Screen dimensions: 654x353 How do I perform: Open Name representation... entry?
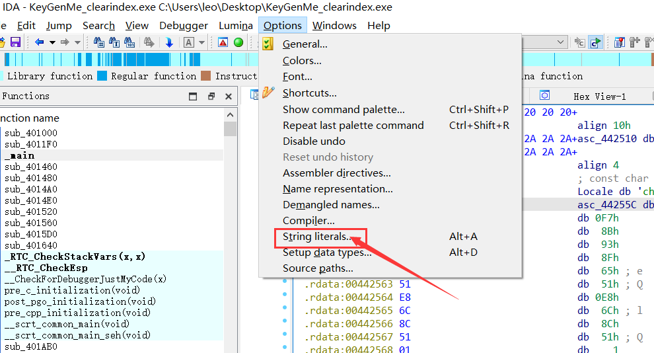pos(390,188)
